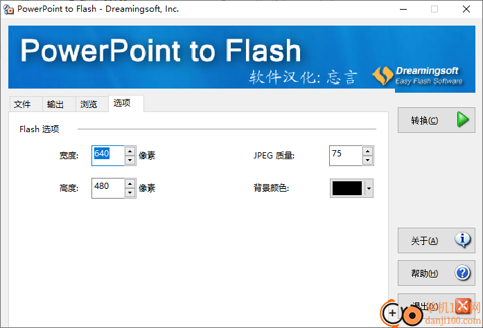Click the JPEG 质量 field showing 75

[x=346, y=156]
